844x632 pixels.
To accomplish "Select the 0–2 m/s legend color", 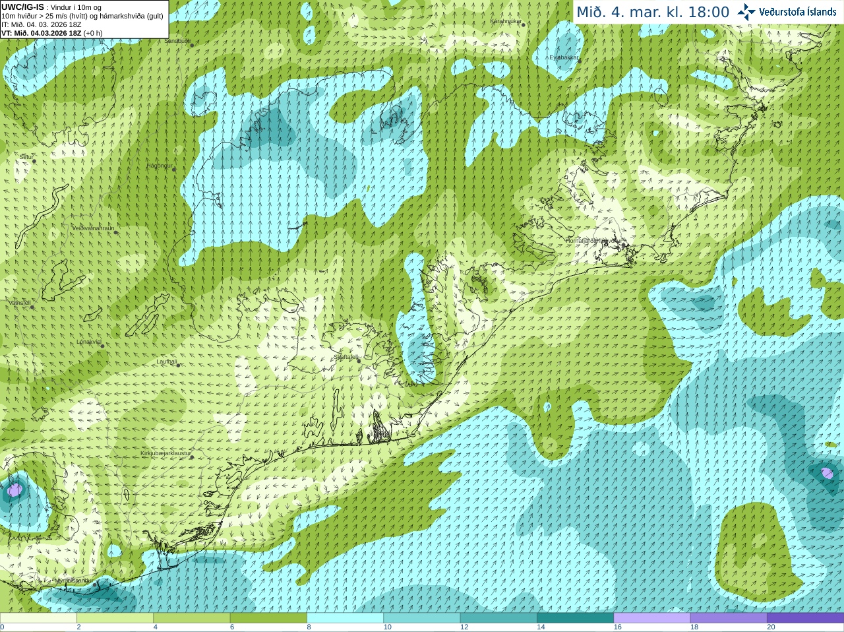I will 38,618.
